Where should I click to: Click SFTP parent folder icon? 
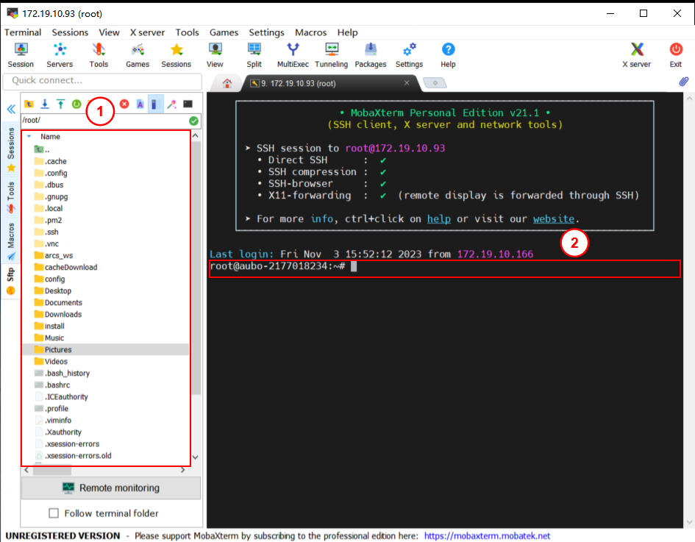coord(29,104)
